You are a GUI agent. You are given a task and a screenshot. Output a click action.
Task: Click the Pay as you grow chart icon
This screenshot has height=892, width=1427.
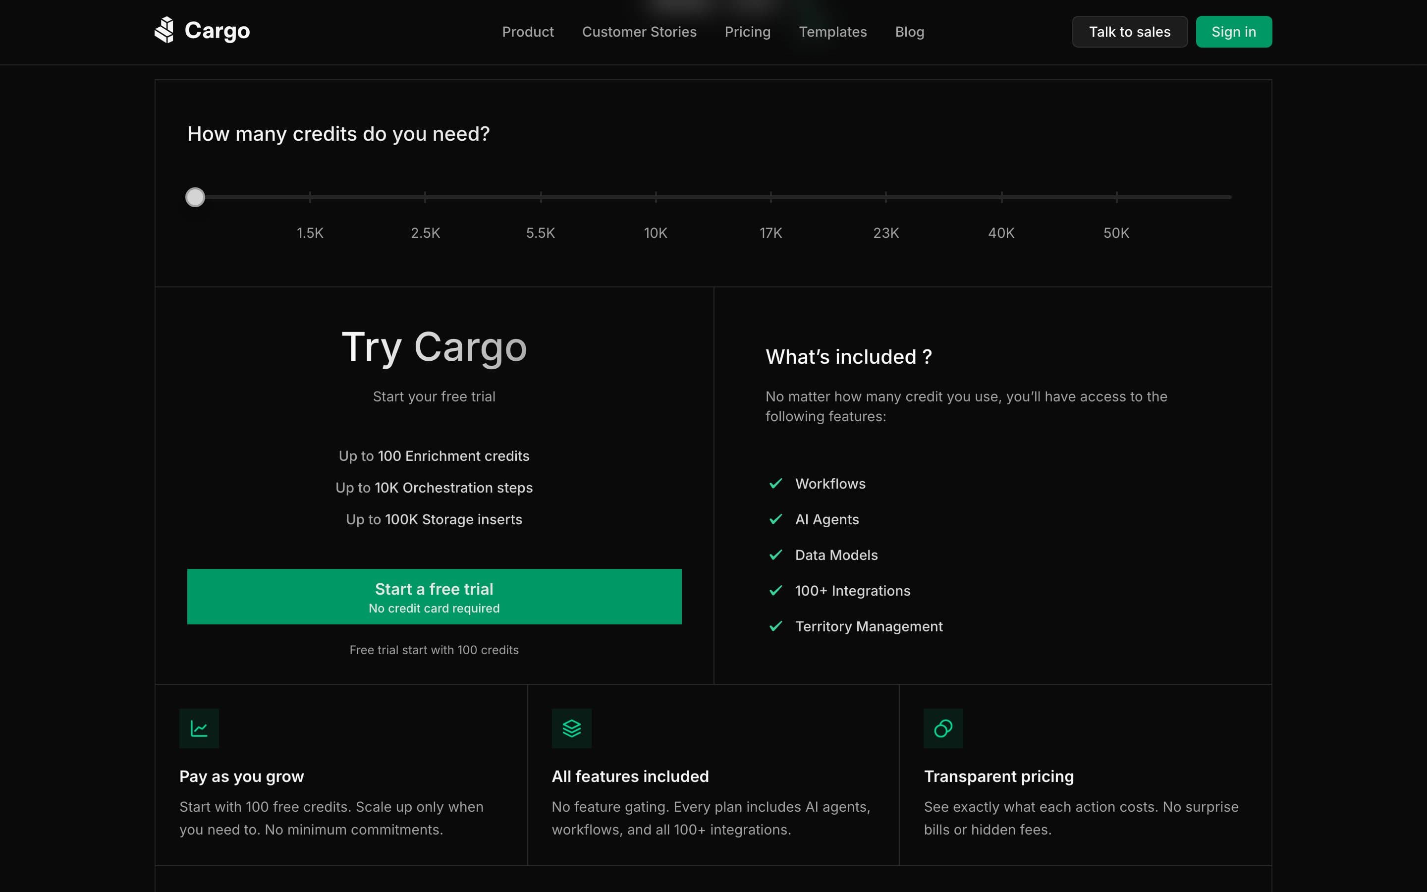click(x=199, y=728)
